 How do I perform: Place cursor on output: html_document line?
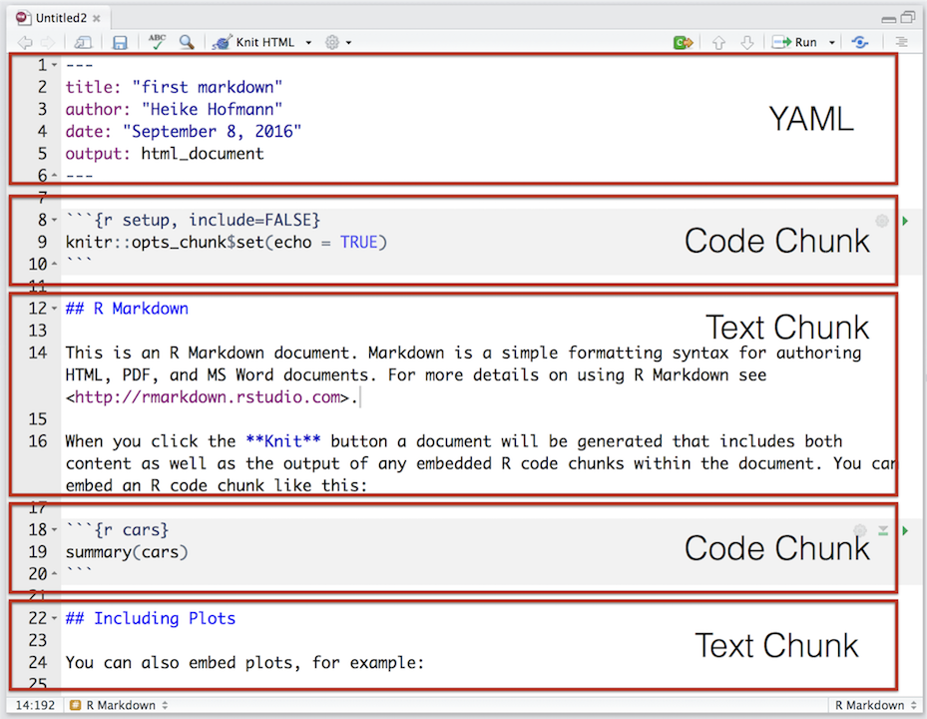[x=165, y=153]
